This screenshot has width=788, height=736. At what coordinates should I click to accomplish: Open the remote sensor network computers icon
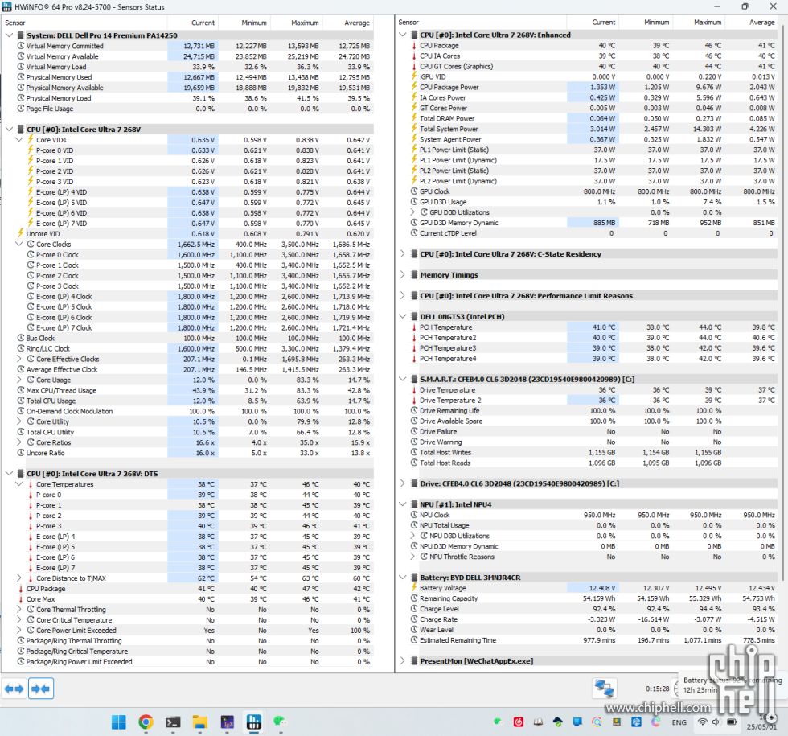coord(604,689)
